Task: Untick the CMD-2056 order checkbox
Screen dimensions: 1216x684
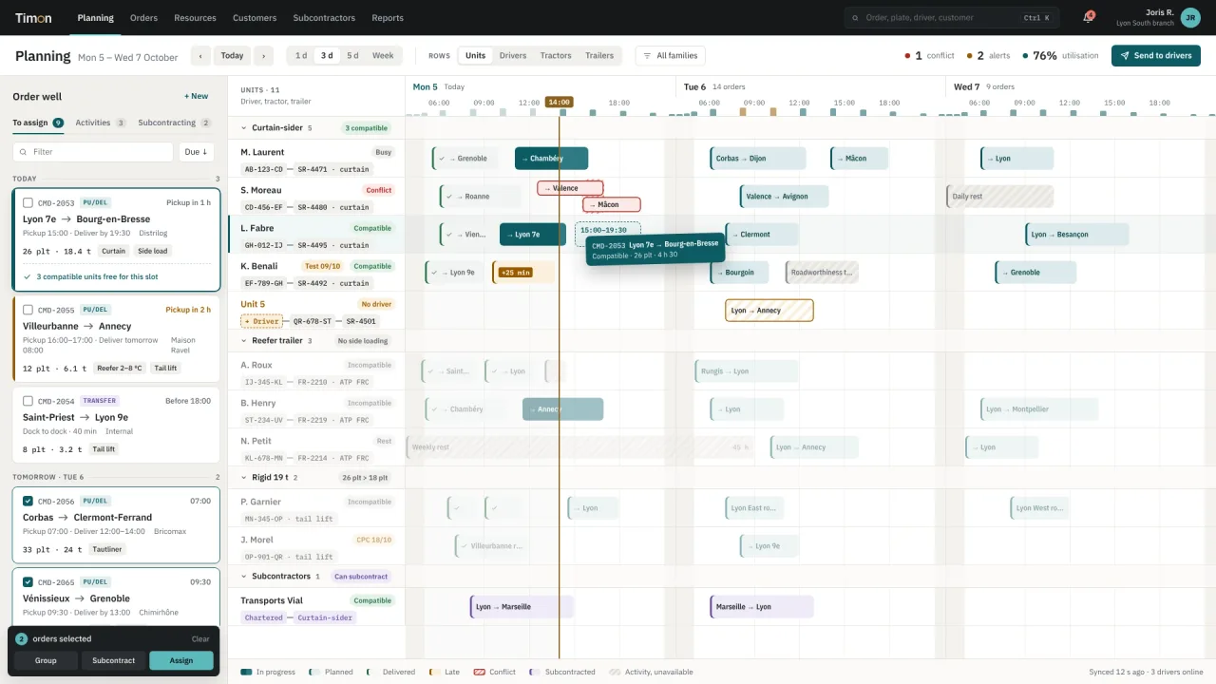Action: (x=28, y=501)
